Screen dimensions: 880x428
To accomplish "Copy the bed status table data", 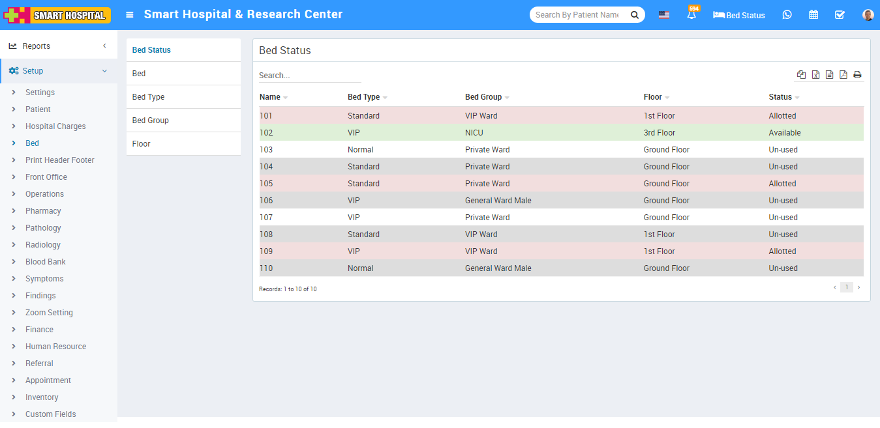I will [801, 75].
